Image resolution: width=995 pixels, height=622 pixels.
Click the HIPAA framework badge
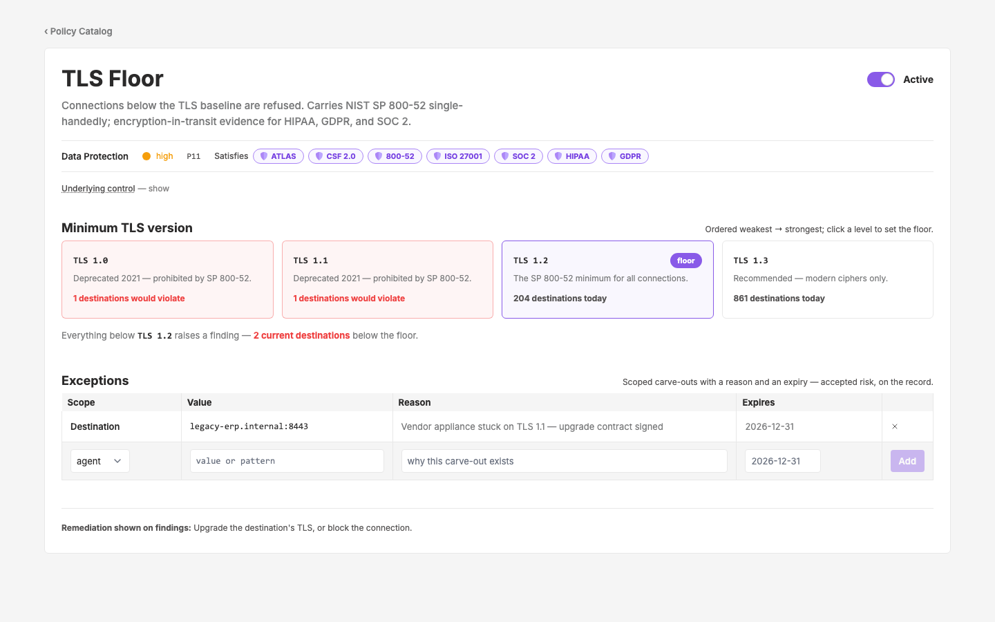click(572, 156)
